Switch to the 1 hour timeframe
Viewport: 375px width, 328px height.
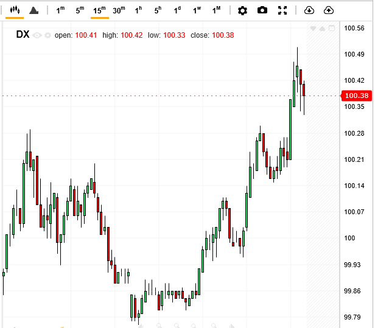point(138,10)
